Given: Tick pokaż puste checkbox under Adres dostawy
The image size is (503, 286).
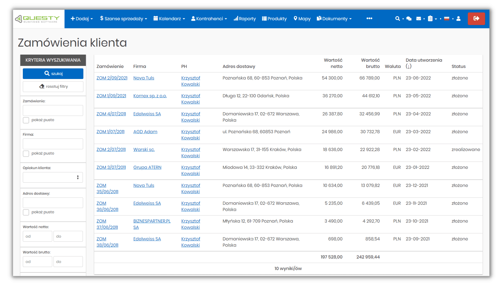Looking at the screenshot, I should coord(26,212).
